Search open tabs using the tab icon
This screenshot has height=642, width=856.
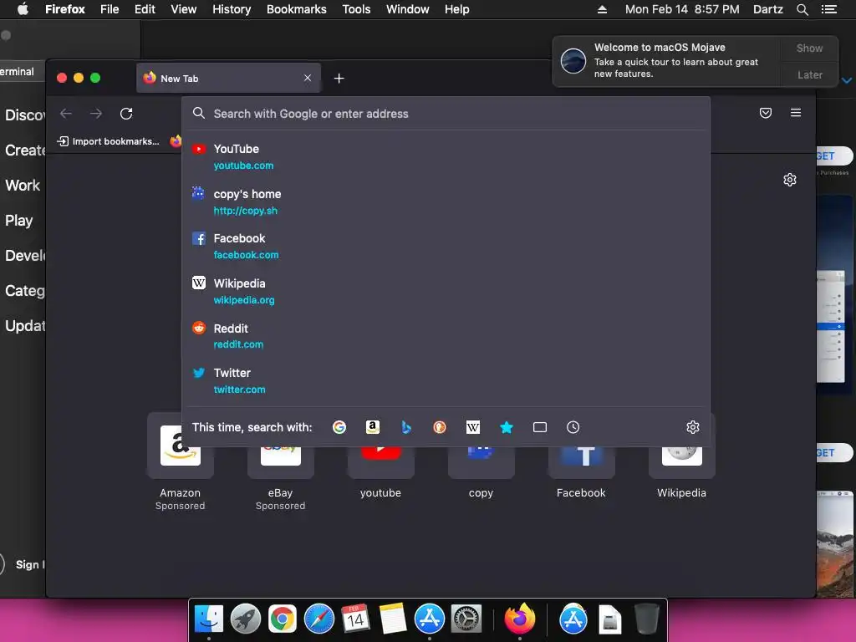[x=540, y=427]
